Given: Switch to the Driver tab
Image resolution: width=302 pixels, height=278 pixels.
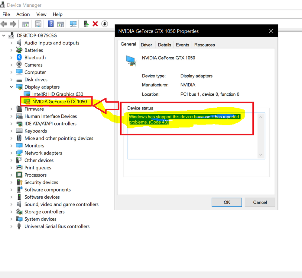Looking at the screenshot, I should [x=146, y=45].
